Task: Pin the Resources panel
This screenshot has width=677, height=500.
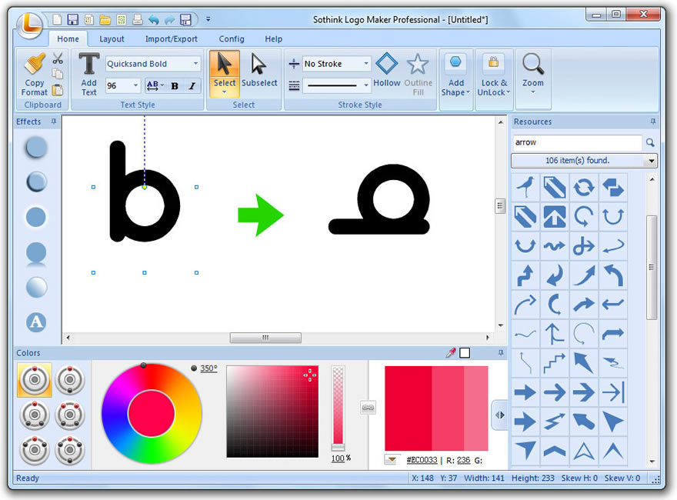Action: point(653,122)
